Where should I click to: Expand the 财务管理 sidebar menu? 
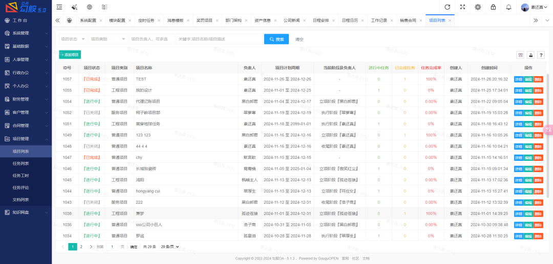point(26,99)
